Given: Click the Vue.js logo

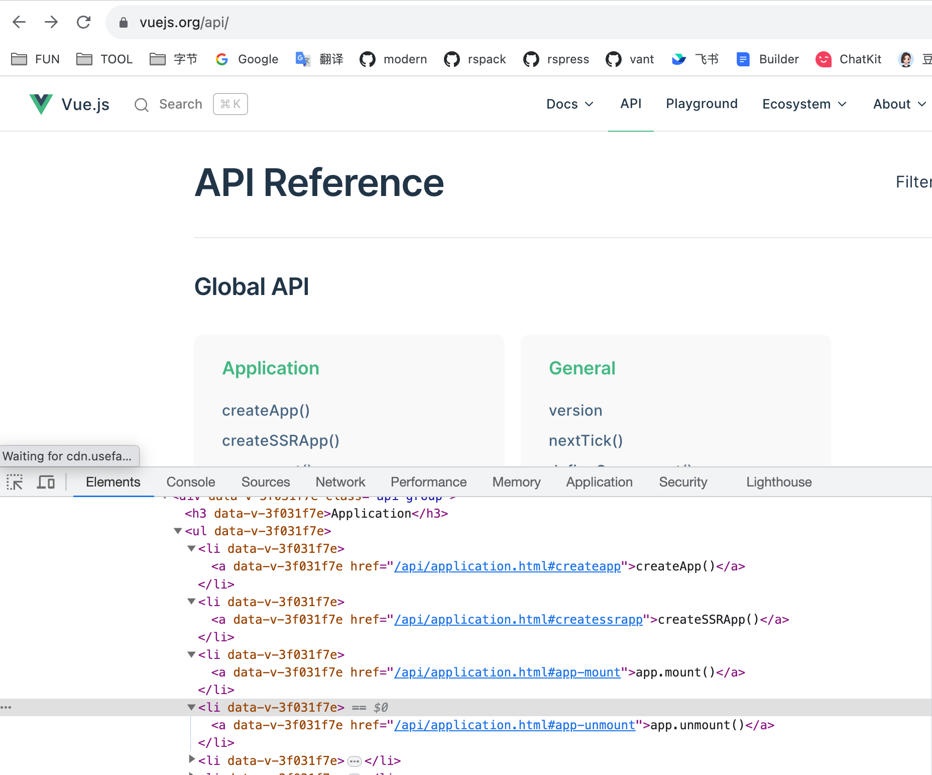Looking at the screenshot, I should tap(42, 104).
